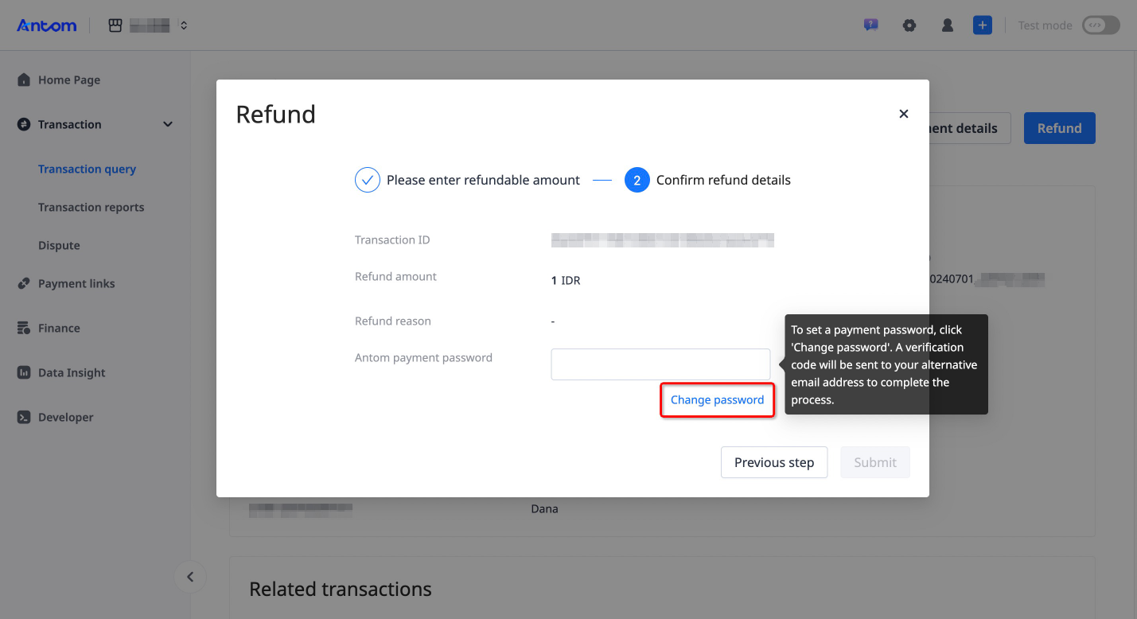The width and height of the screenshot is (1137, 619).
Task: Select the Developer icon in the sidebar
Action: pos(23,417)
